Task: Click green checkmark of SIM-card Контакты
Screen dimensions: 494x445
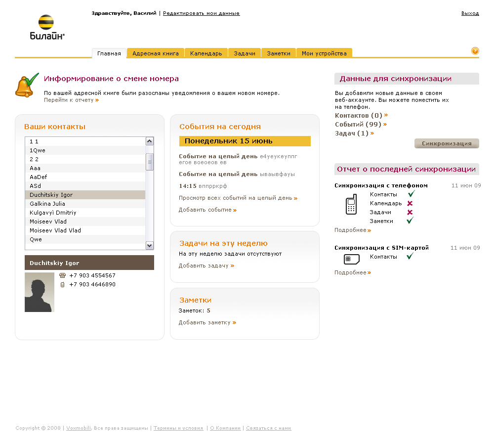Action: tap(410, 256)
